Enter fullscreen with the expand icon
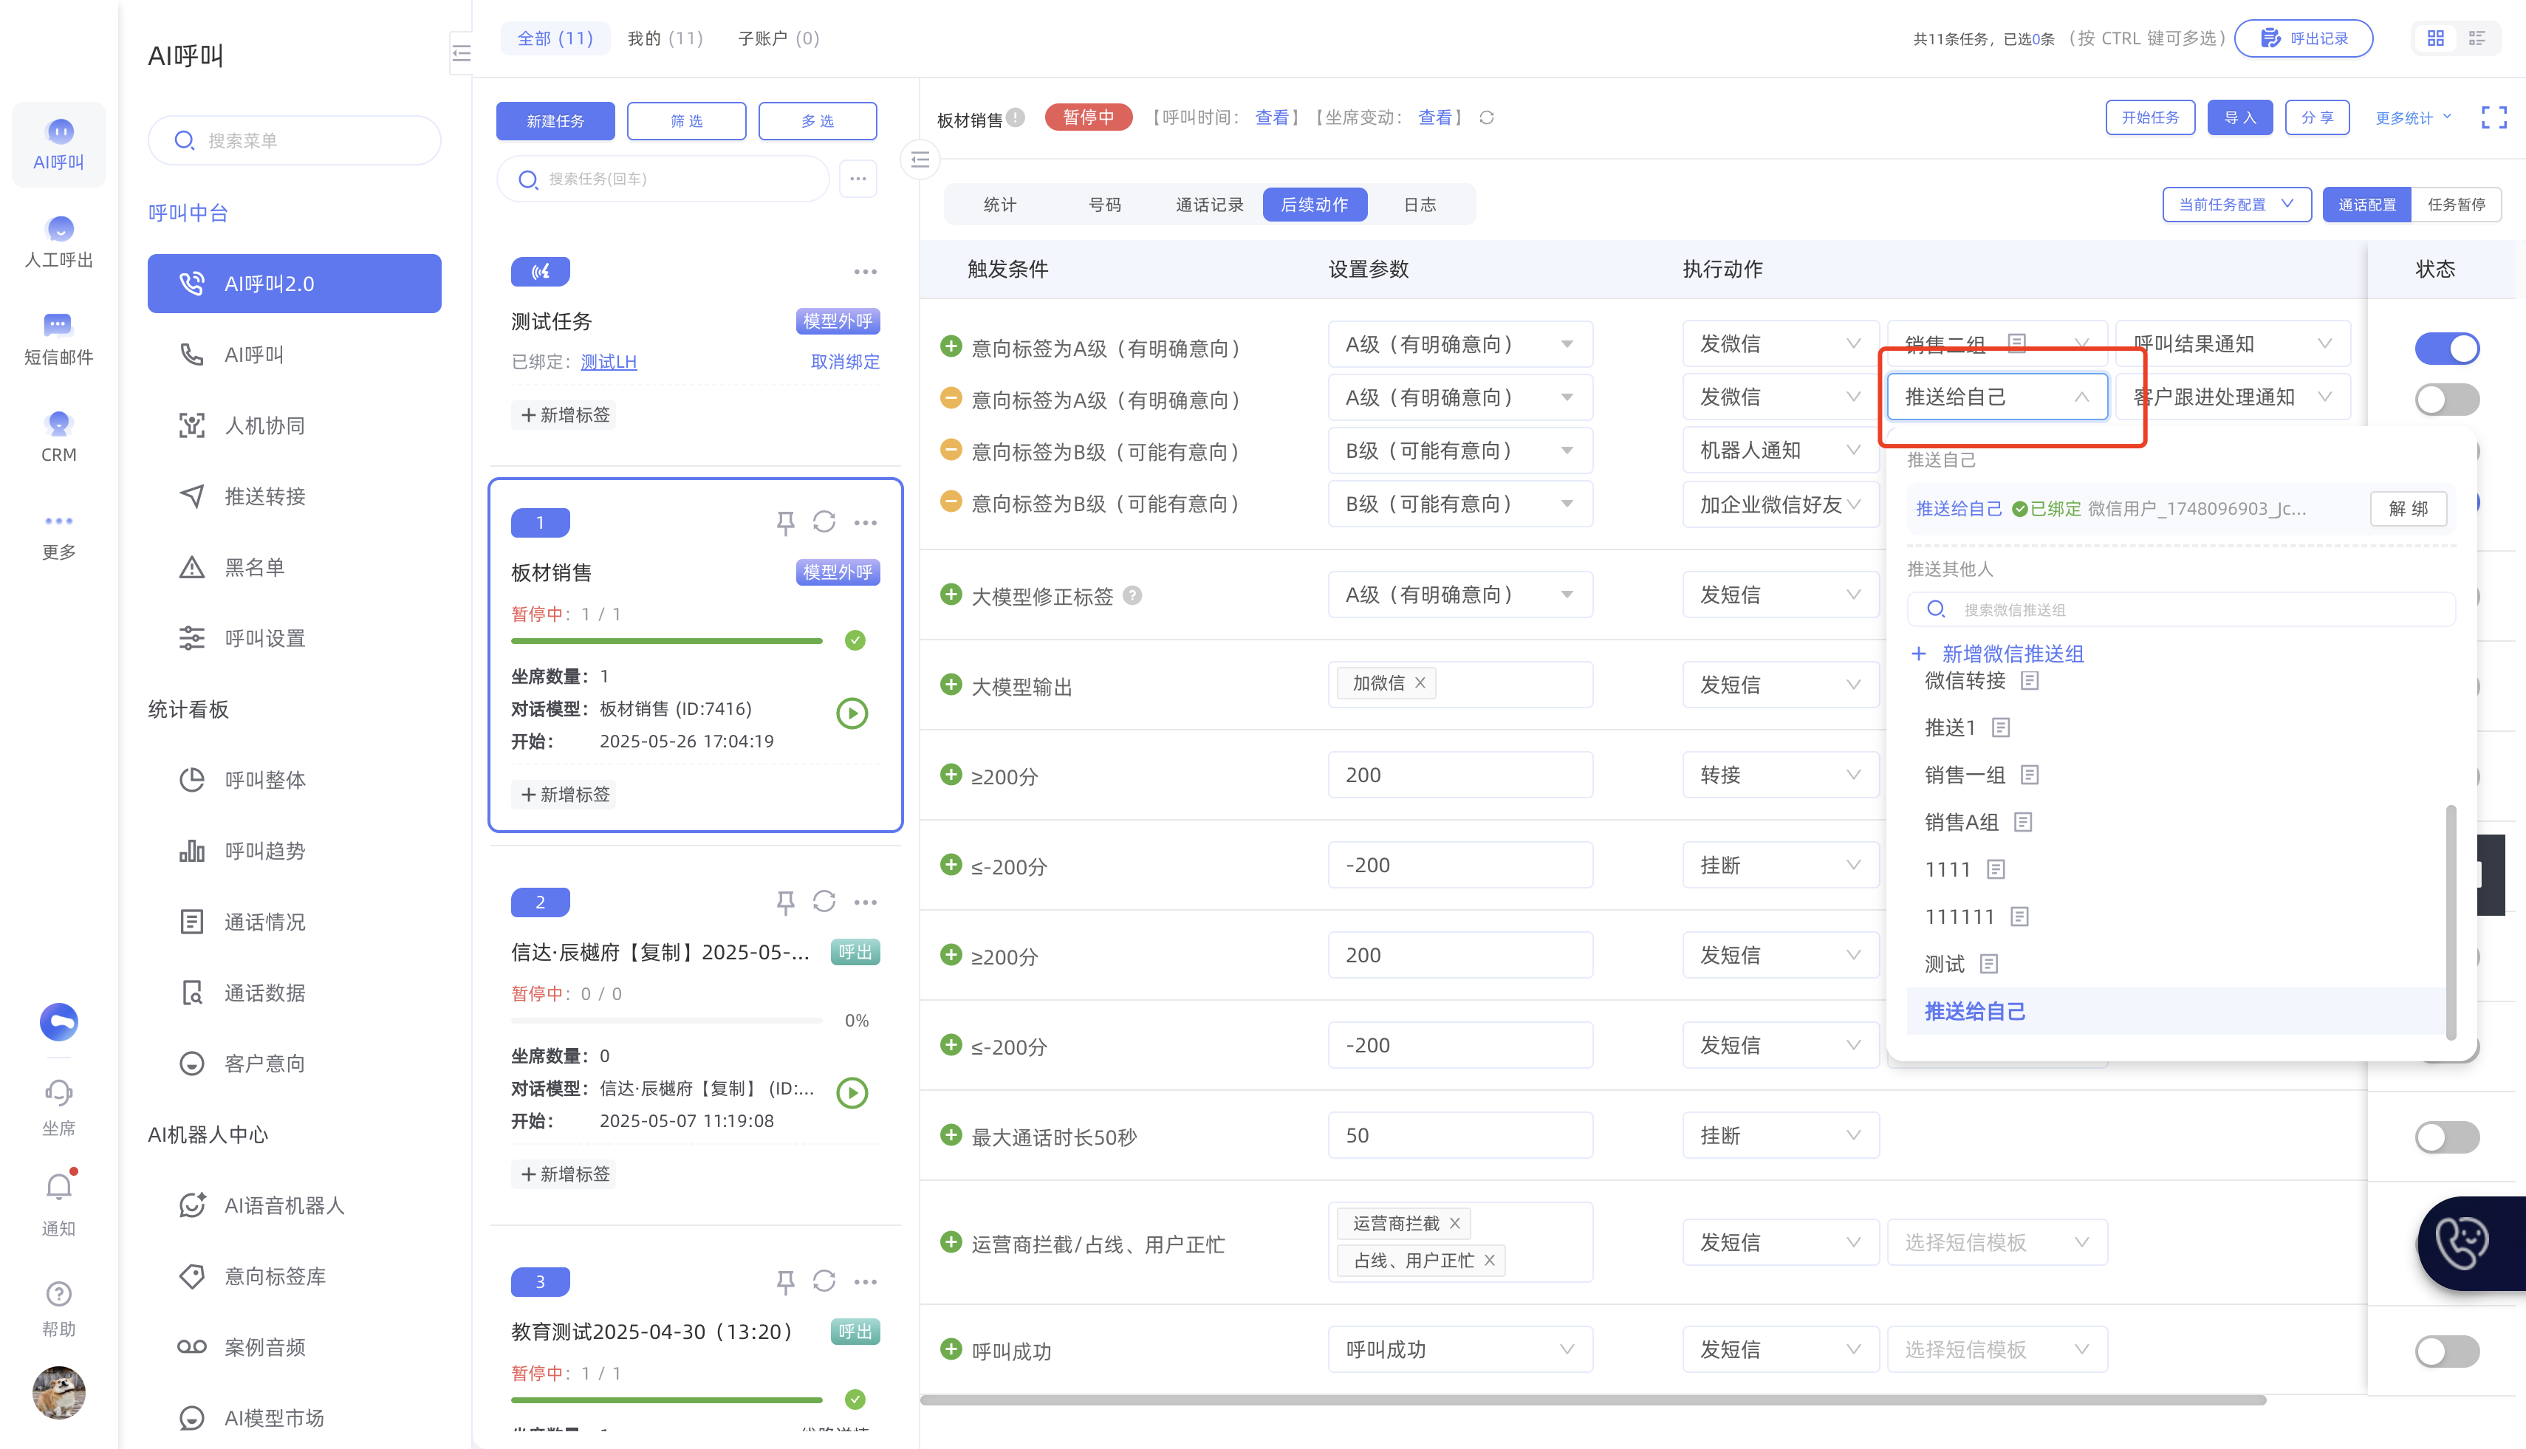 click(x=2494, y=117)
